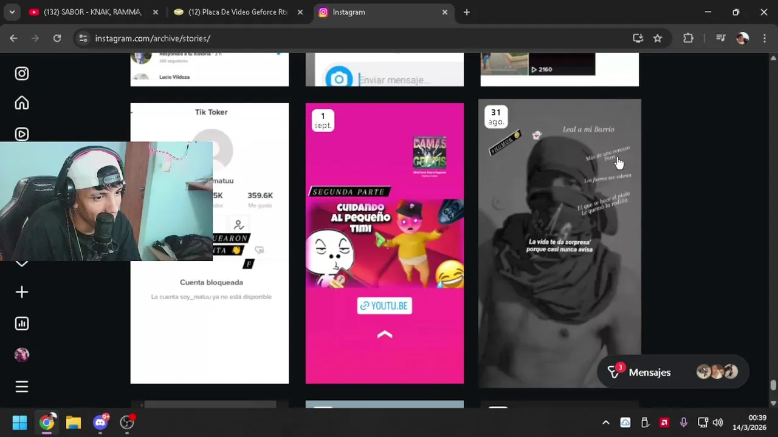Screen dimensions: 778x437
Task: Open the hamburger More menu in sidebar
Action: (22, 387)
